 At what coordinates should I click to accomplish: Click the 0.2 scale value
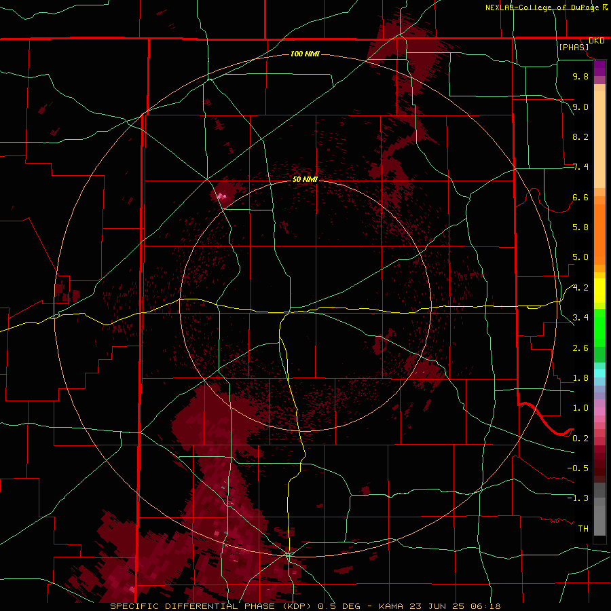tap(580, 439)
